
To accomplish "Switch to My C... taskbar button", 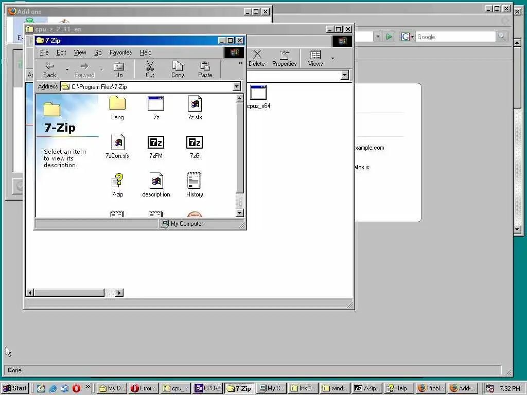I will [x=272, y=388].
